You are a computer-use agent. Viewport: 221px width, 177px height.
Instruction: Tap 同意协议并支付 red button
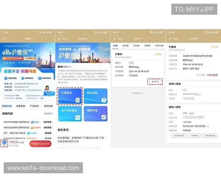point(40,144)
